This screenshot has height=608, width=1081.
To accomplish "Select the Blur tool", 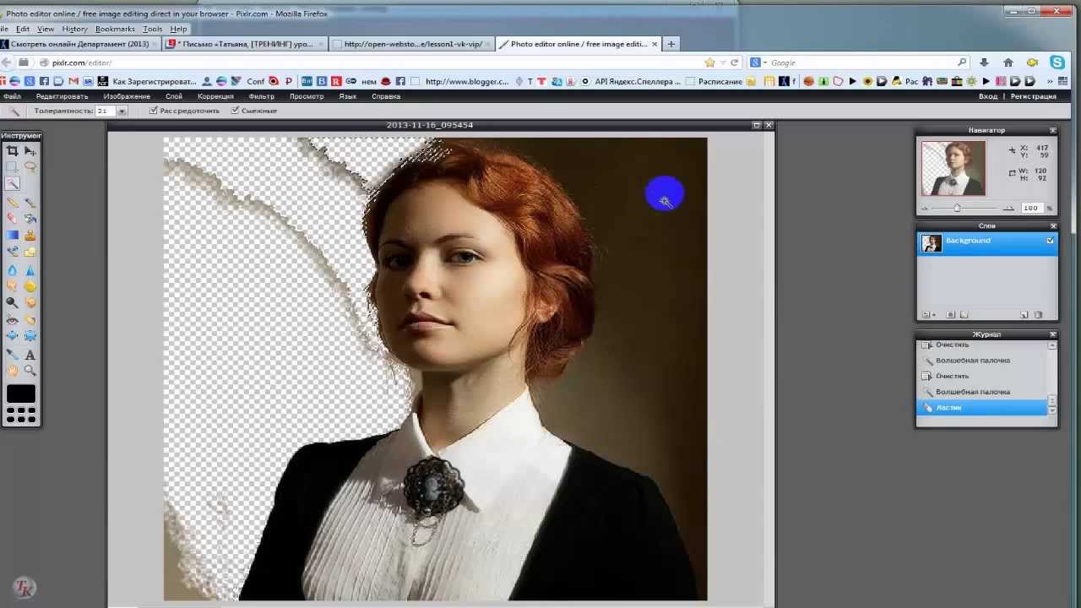I will pos(12,270).
